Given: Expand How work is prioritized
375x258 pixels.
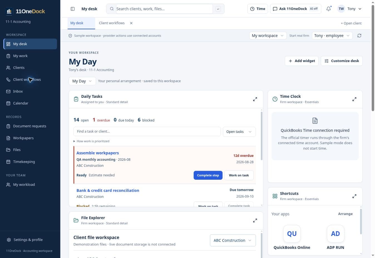Looking at the screenshot, I should pos(92,141).
